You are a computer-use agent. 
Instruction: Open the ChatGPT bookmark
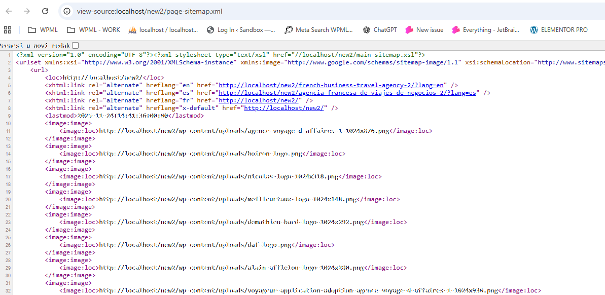coord(379,30)
